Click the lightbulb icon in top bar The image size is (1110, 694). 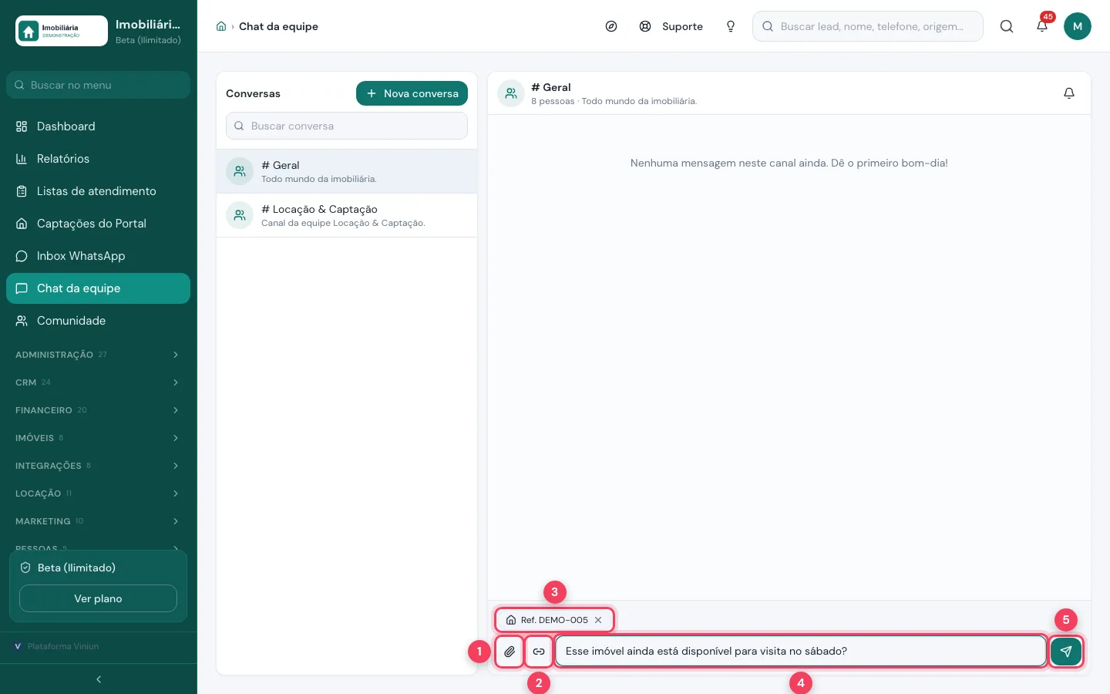(731, 26)
